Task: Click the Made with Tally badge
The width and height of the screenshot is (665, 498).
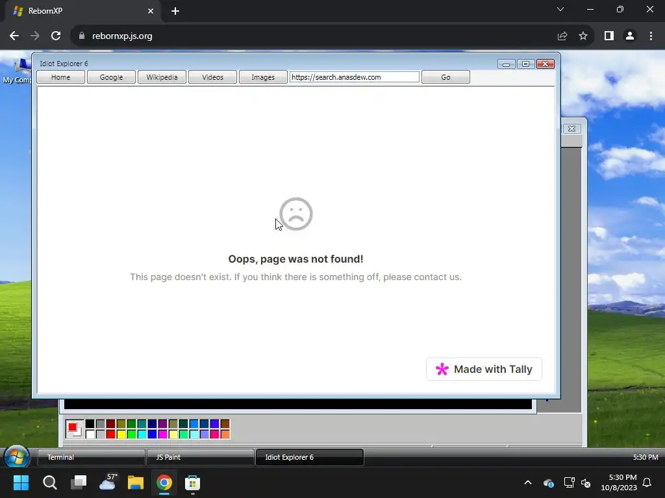Action: point(484,369)
